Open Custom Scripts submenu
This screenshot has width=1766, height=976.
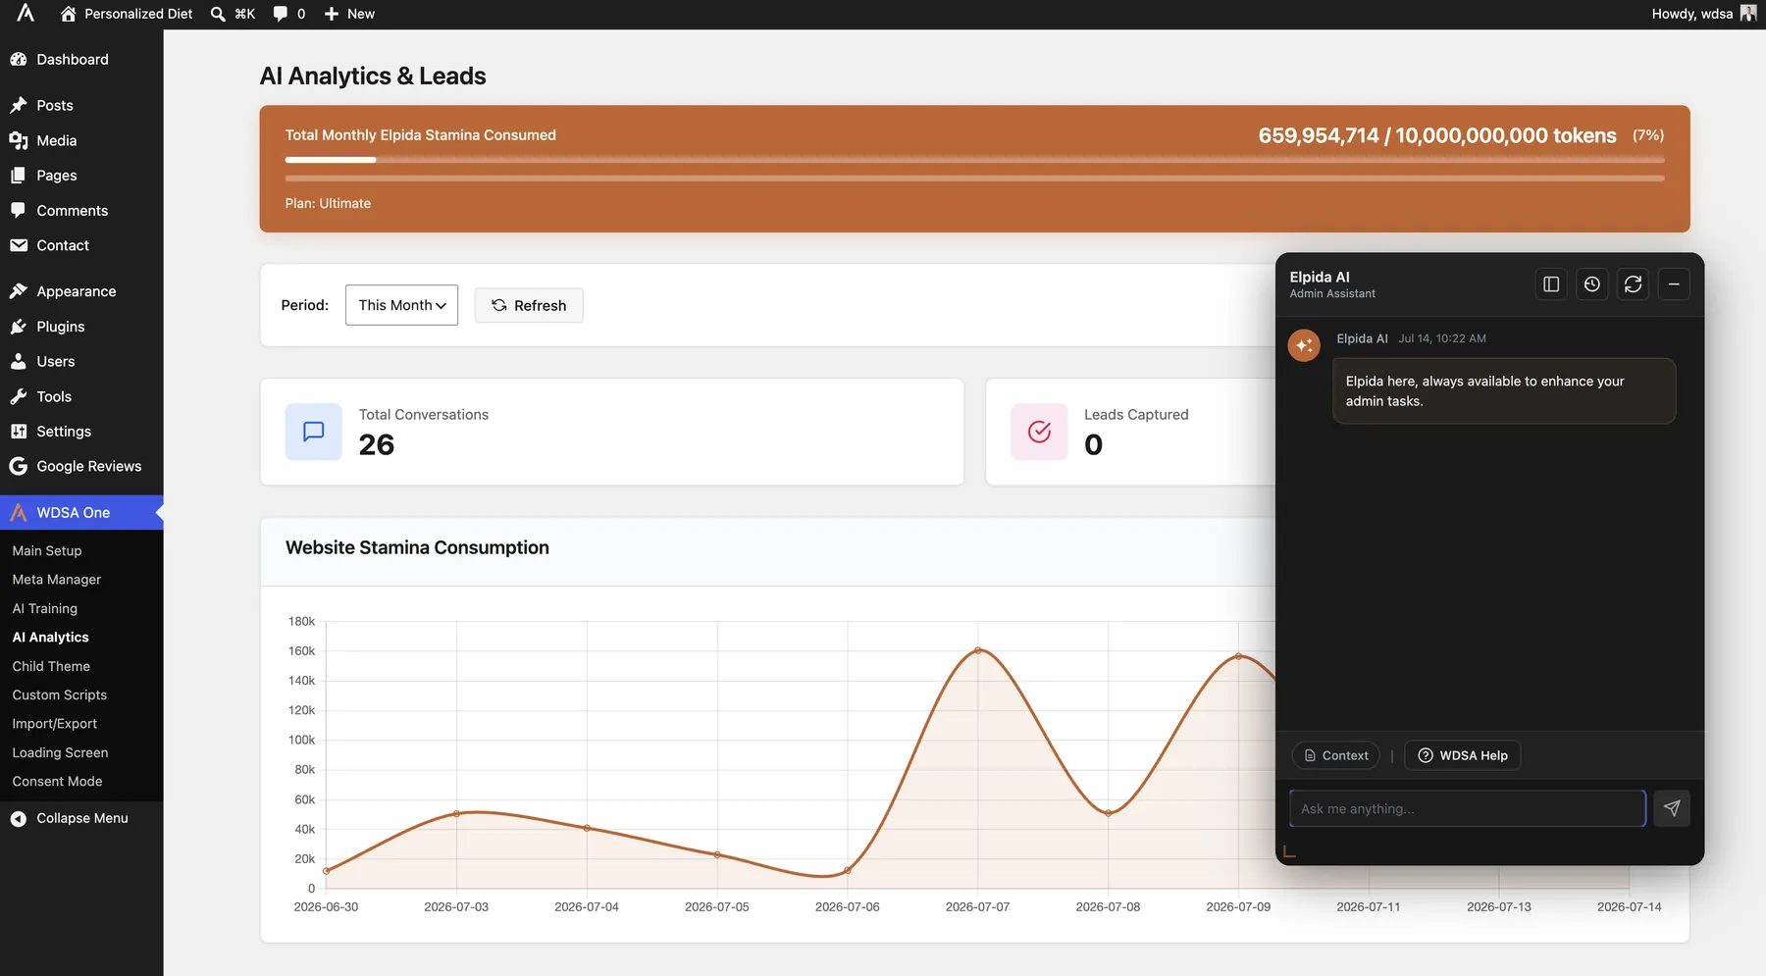tap(59, 694)
